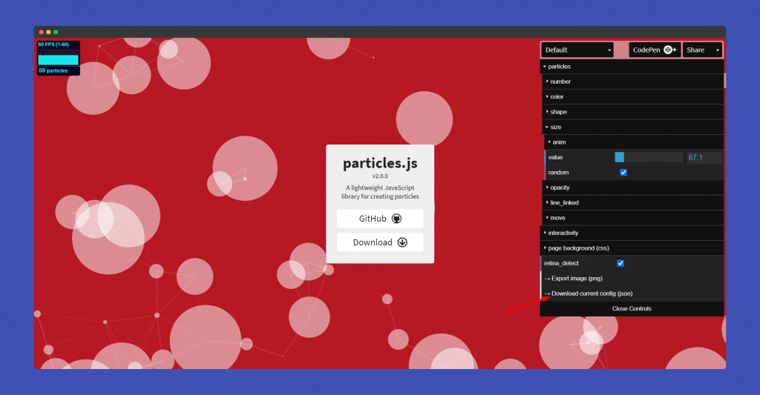Expand the page background (css) folder
Screen dimensions: 760x395
pyautogui.click(x=632, y=248)
